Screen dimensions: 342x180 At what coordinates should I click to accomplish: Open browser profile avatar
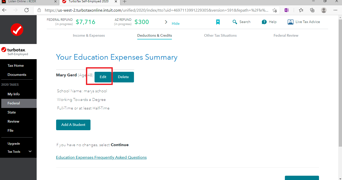[x=324, y=10]
